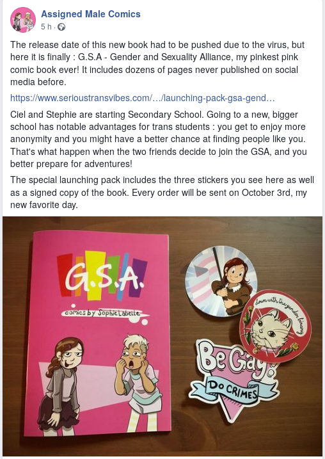Open the Assigned Male Comics profile avatar

point(23,20)
